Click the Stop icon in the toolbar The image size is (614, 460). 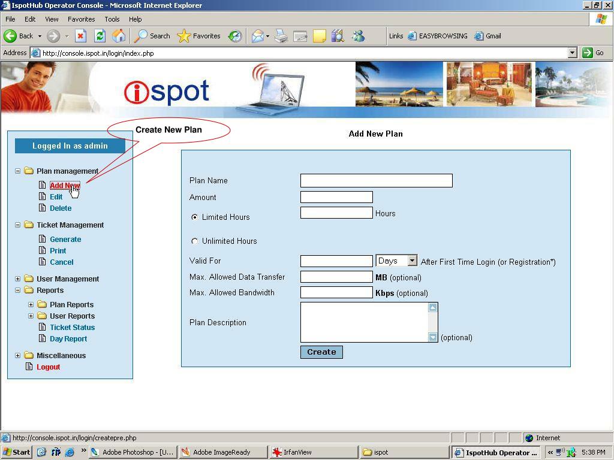[x=80, y=36]
